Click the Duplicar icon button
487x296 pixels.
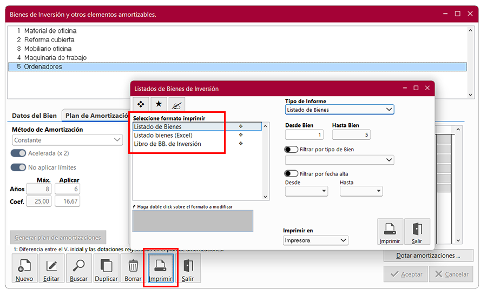(107, 268)
